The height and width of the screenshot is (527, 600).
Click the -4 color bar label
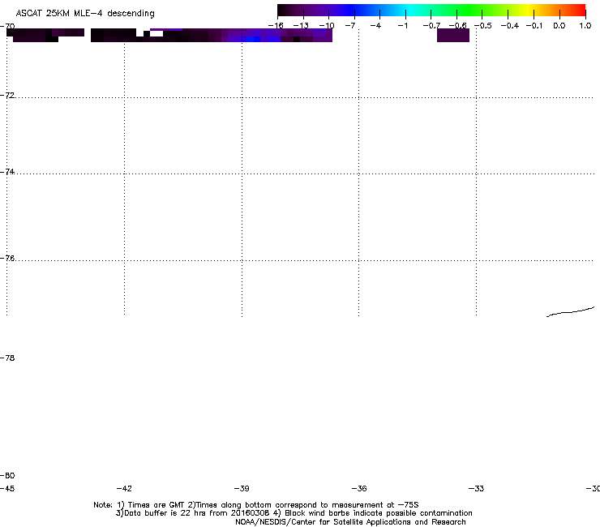pos(375,26)
